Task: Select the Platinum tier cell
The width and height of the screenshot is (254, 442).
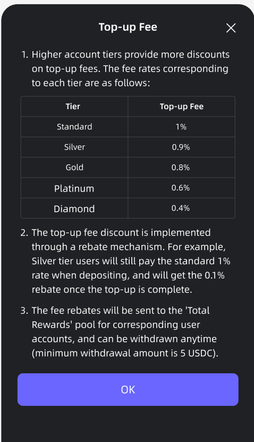Action: [x=74, y=188]
